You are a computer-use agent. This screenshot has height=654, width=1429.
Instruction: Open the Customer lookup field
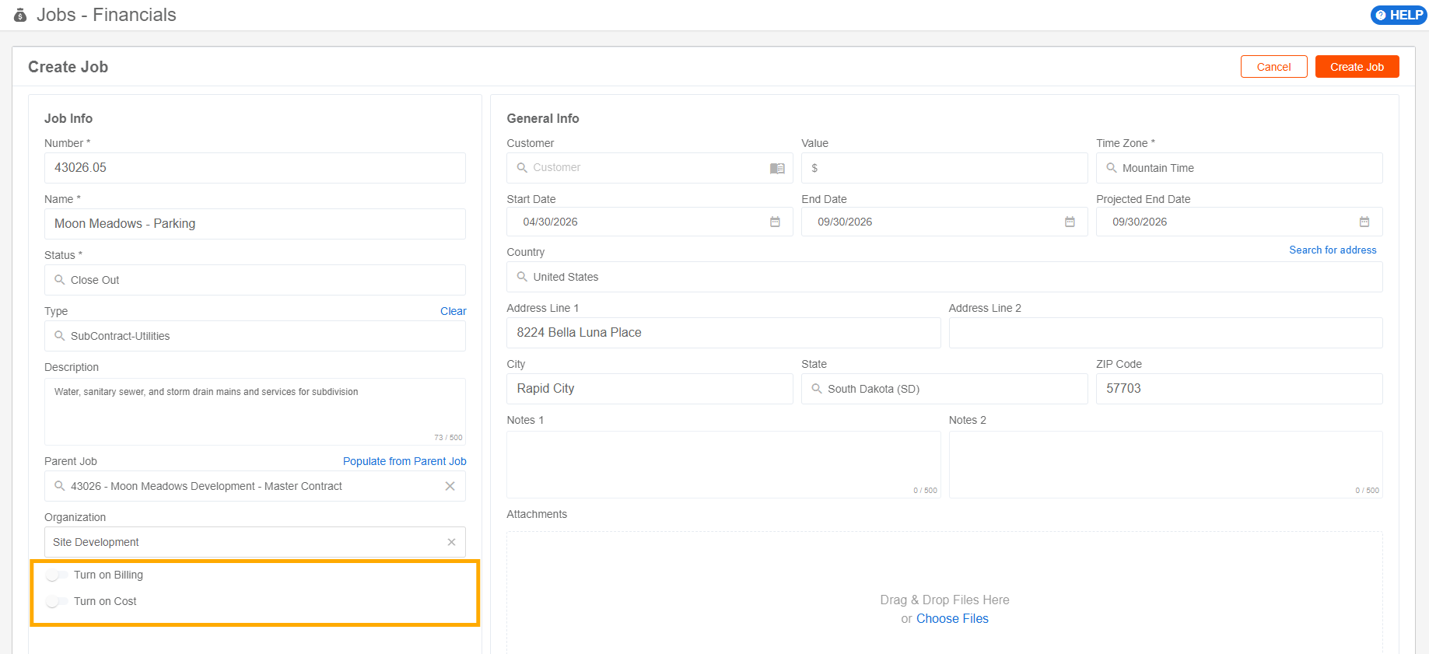(x=650, y=168)
